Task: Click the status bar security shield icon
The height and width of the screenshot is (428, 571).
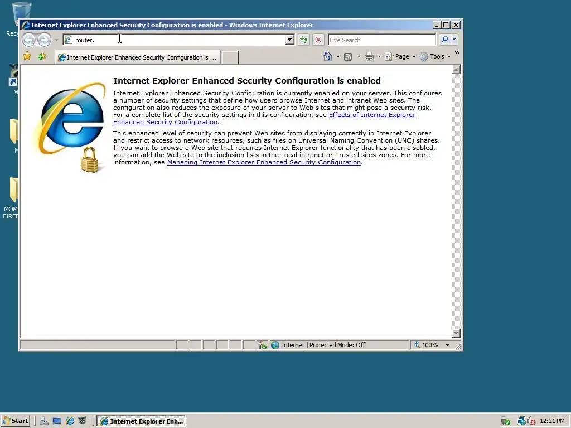Action: (x=262, y=345)
